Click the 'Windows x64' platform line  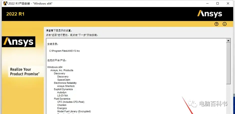pyautogui.click(x=55, y=67)
